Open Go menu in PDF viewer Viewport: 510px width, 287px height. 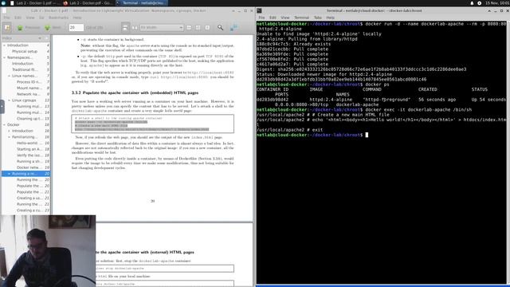[x=41, y=18]
